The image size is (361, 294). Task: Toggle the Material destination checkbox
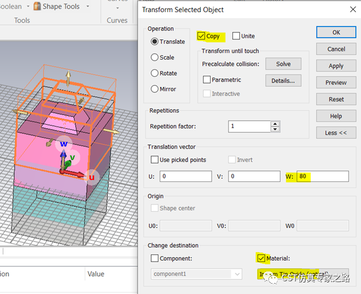(x=261, y=258)
